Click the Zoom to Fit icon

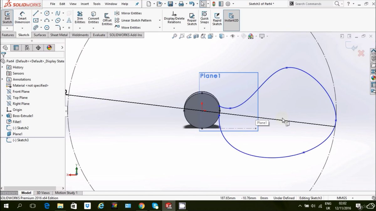pyautogui.click(x=175, y=36)
